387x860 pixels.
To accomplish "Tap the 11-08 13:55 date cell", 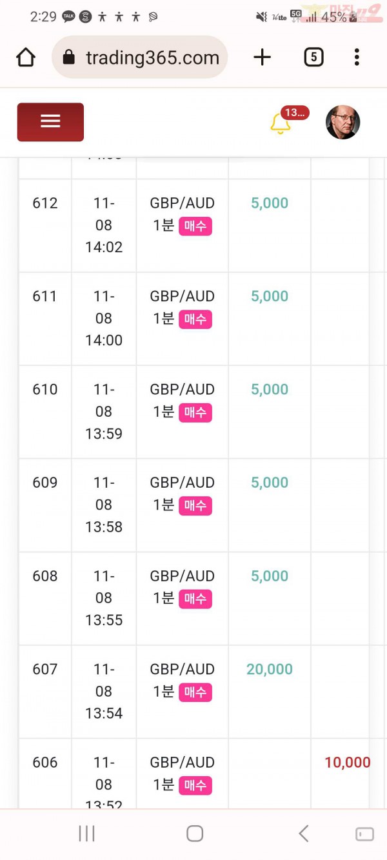I will tap(104, 598).
